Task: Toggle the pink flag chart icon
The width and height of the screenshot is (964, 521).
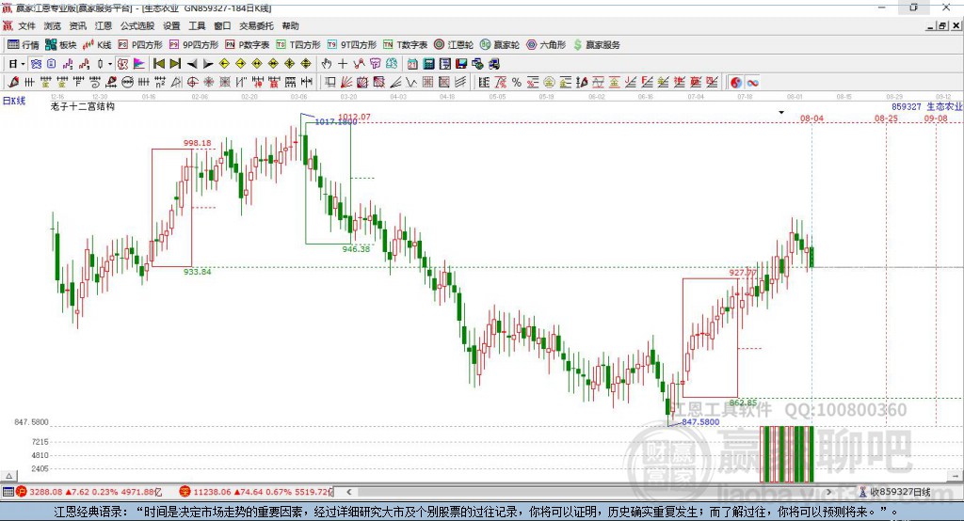Action: pyautogui.click(x=139, y=64)
